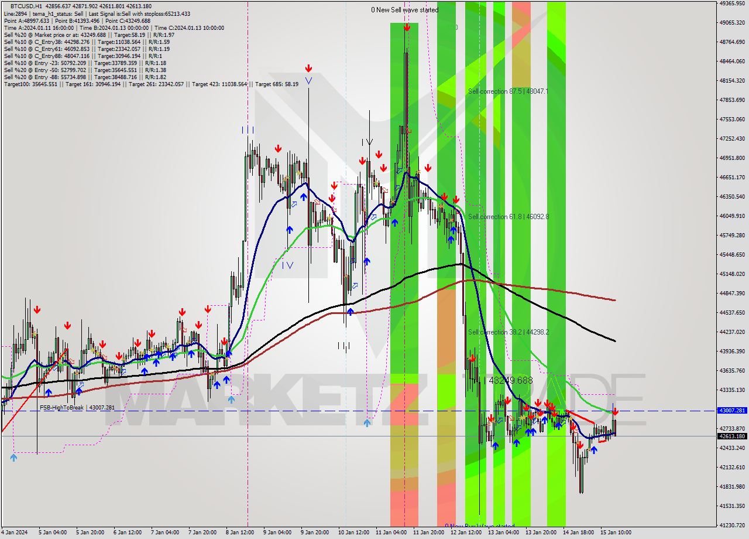Click the Point A:48997.633 info line
The image size is (749, 539).
point(77,21)
